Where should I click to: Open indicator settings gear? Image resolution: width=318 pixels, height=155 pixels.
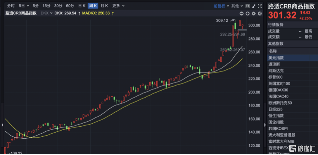point(254,14)
